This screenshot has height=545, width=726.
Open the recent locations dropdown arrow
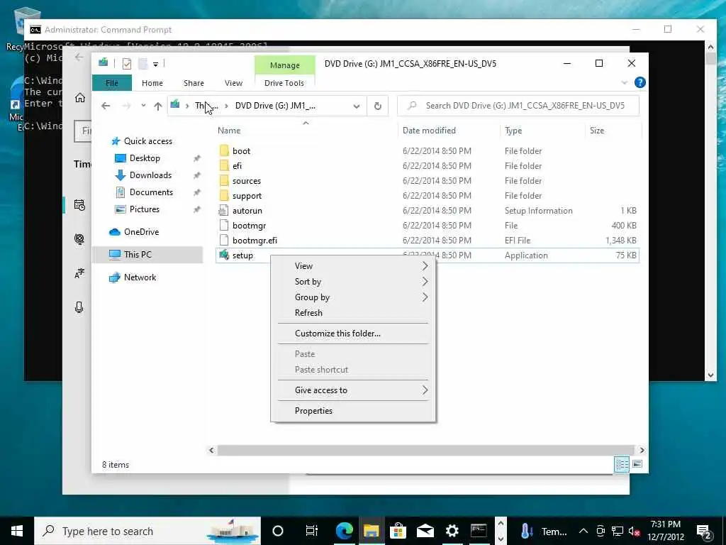pyautogui.click(x=143, y=106)
